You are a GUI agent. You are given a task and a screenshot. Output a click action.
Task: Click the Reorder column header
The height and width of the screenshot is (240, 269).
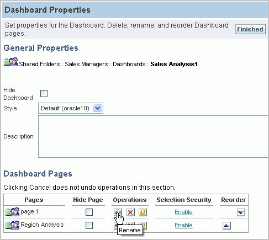coord(234,200)
